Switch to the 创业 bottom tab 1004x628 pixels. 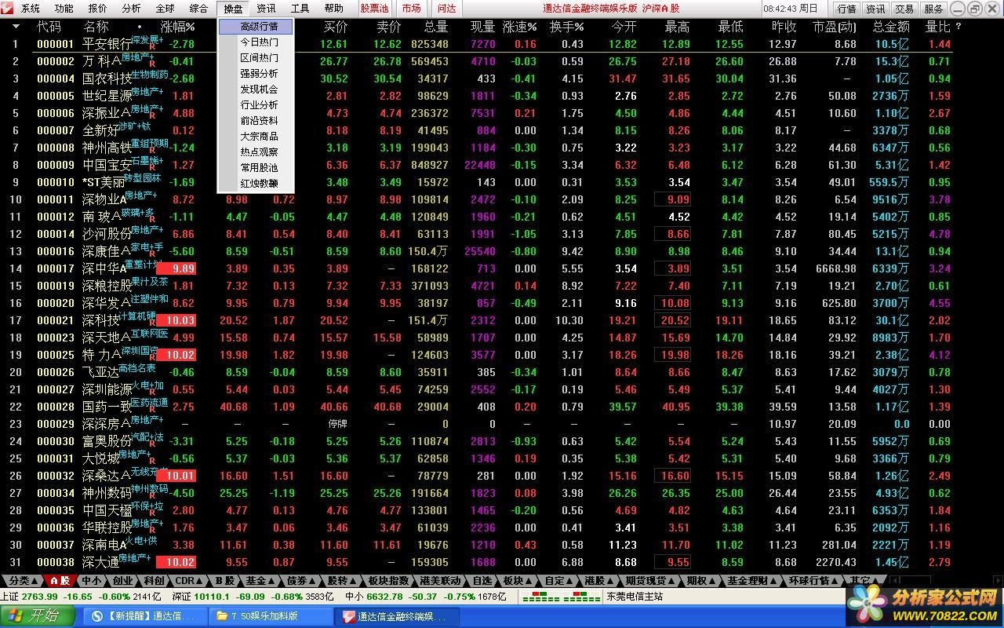pyautogui.click(x=122, y=581)
